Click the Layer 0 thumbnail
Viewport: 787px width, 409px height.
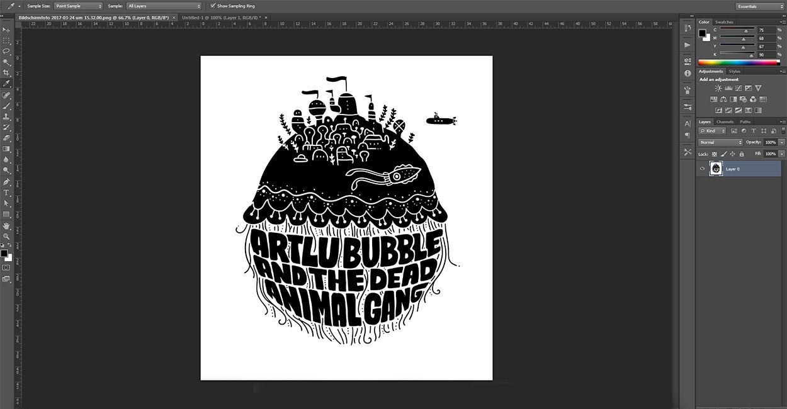[x=716, y=169]
